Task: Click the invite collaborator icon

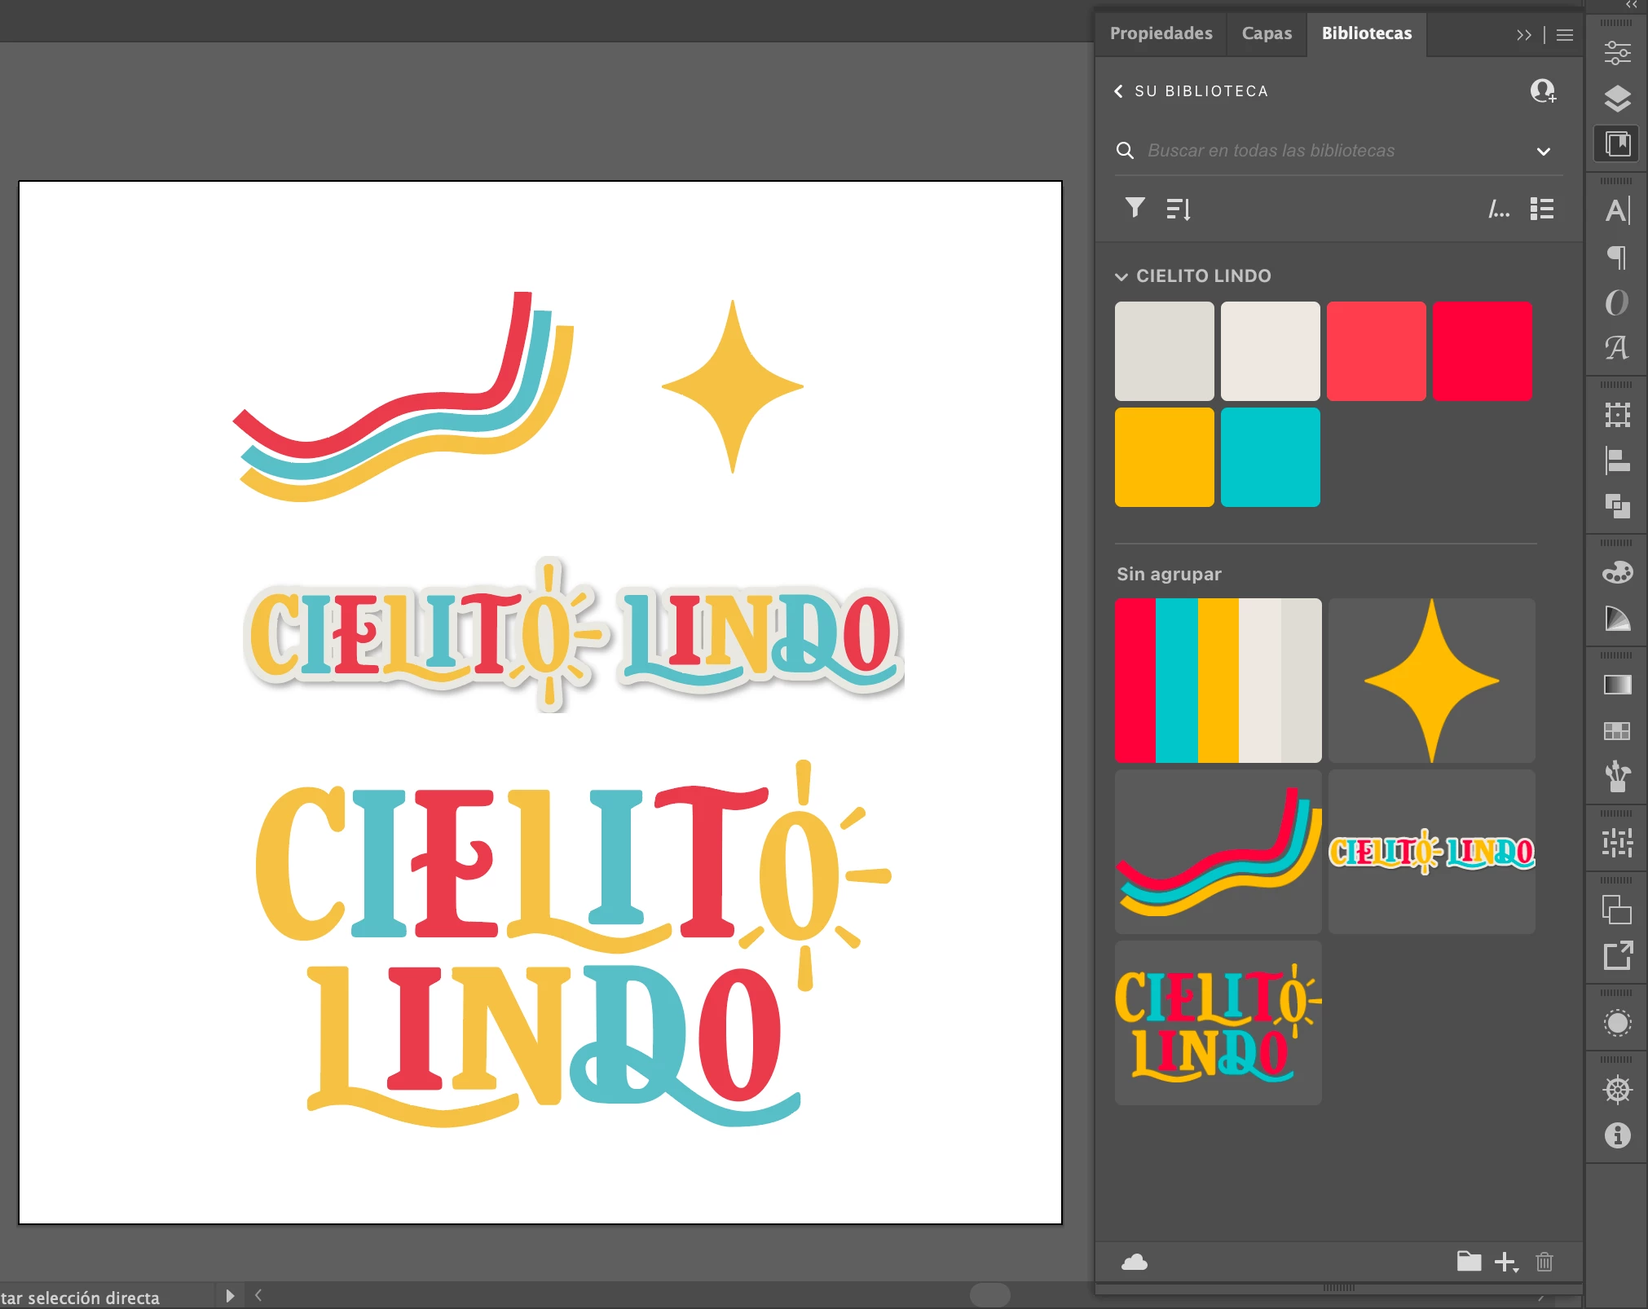Action: 1542,90
